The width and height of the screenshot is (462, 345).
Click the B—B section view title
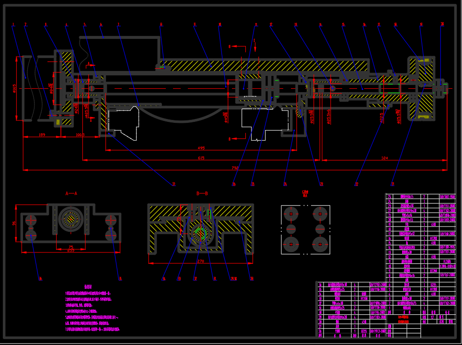(202, 193)
